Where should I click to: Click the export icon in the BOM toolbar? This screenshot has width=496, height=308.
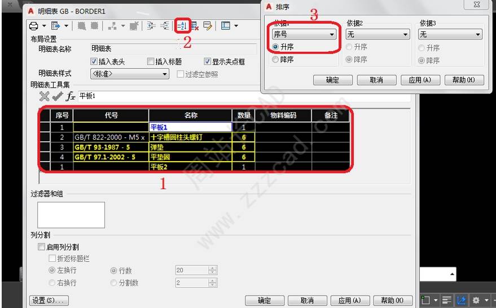pos(55,26)
